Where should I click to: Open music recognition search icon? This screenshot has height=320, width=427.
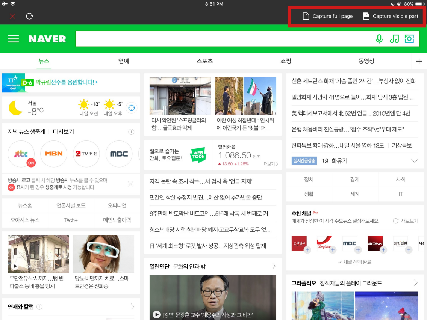pyautogui.click(x=394, y=39)
